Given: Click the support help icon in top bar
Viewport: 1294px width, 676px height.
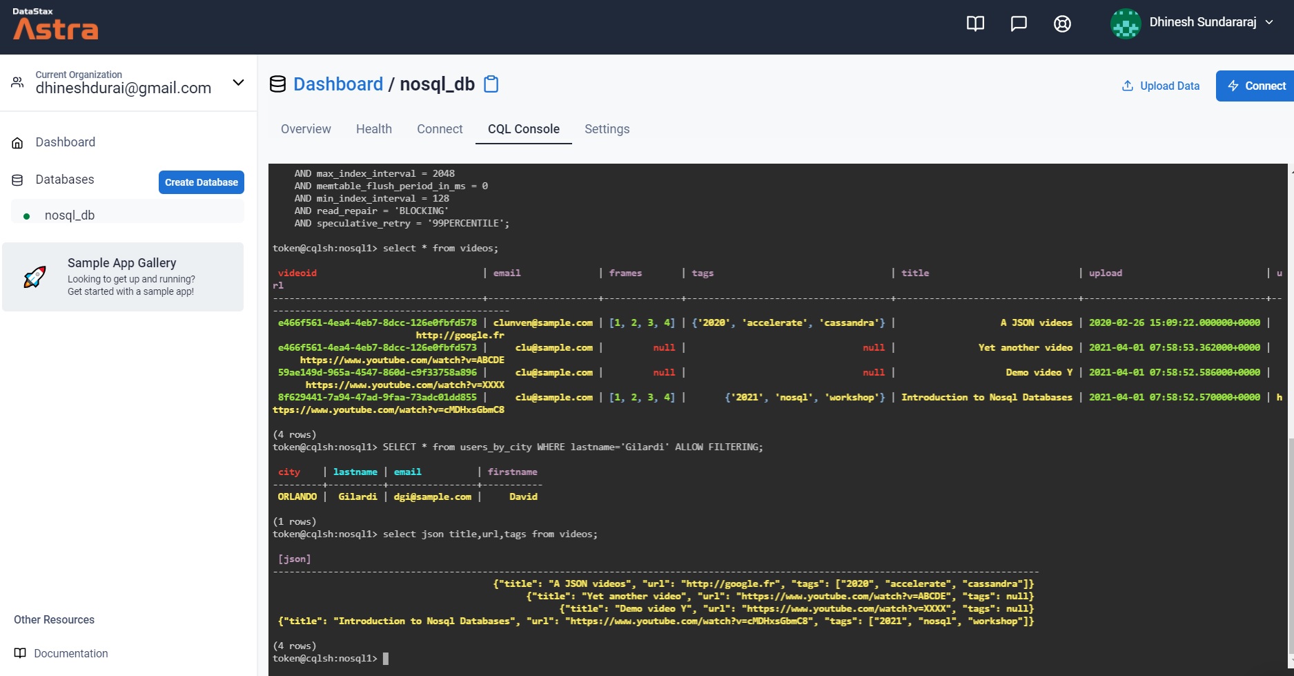Looking at the screenshot, I should (1063, 23).
